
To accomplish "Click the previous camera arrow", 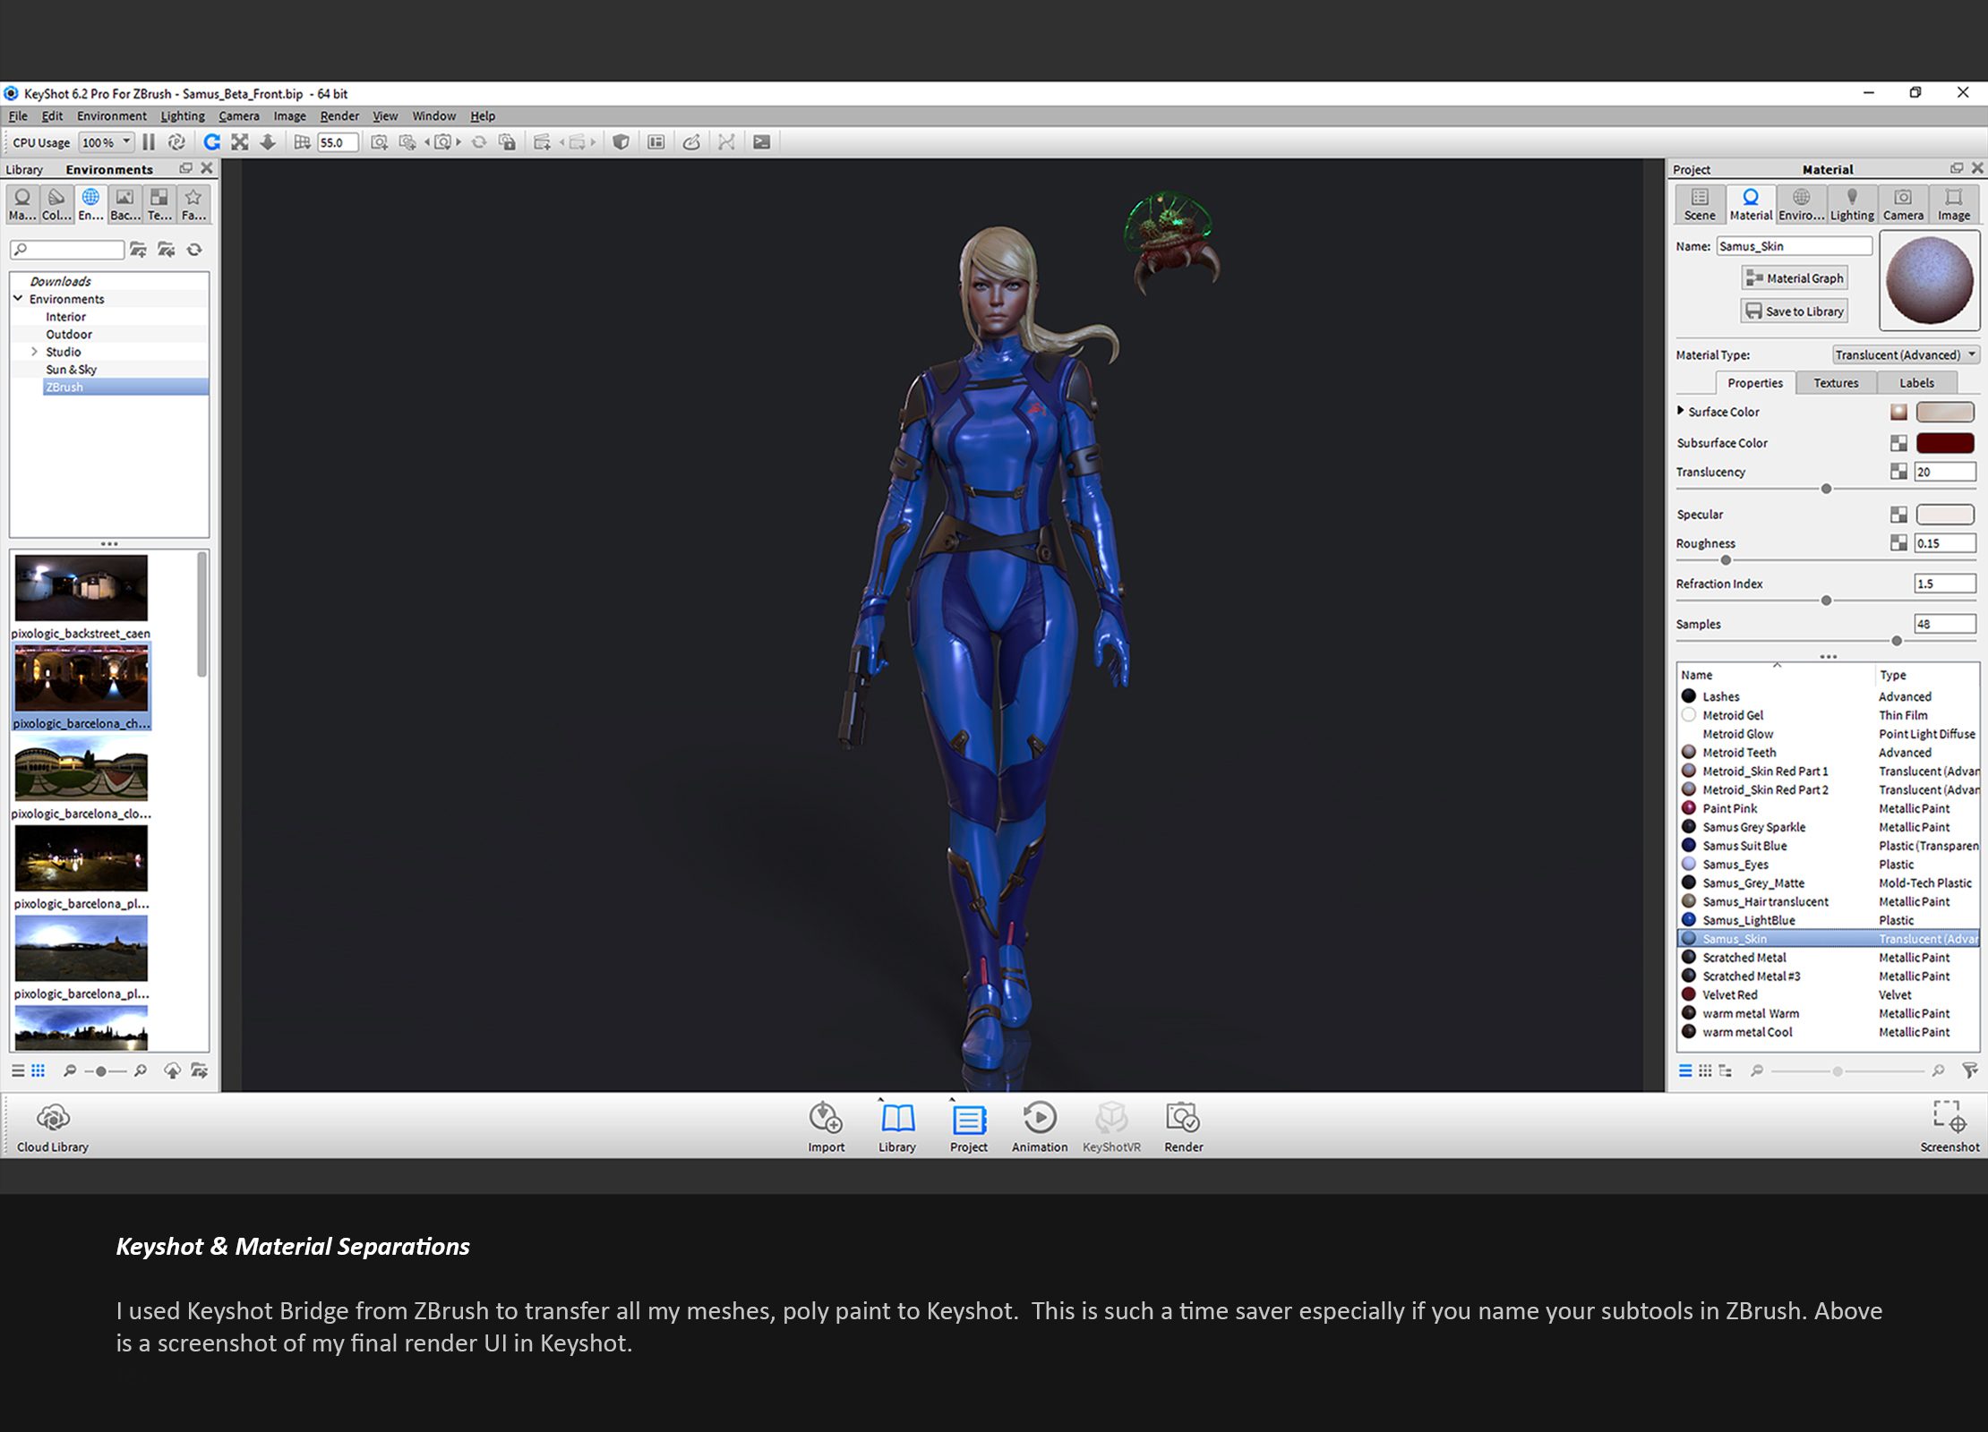I will click(427, 142).
